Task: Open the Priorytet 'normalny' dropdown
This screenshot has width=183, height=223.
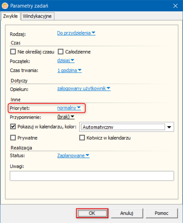Action: pyautogui.click(x=69, y=108)
